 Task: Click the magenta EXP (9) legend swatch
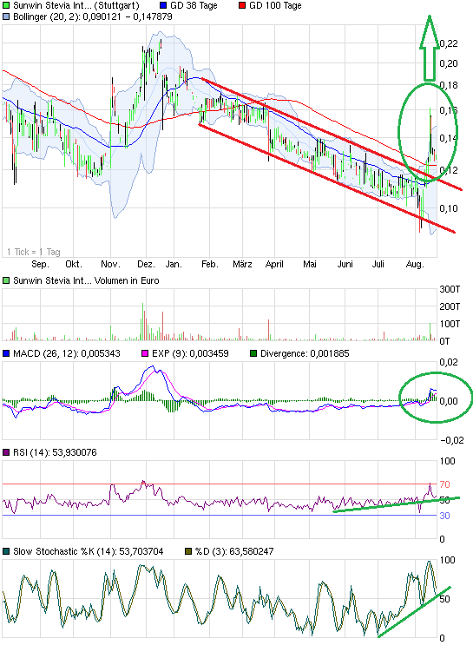tap(144, 353)
